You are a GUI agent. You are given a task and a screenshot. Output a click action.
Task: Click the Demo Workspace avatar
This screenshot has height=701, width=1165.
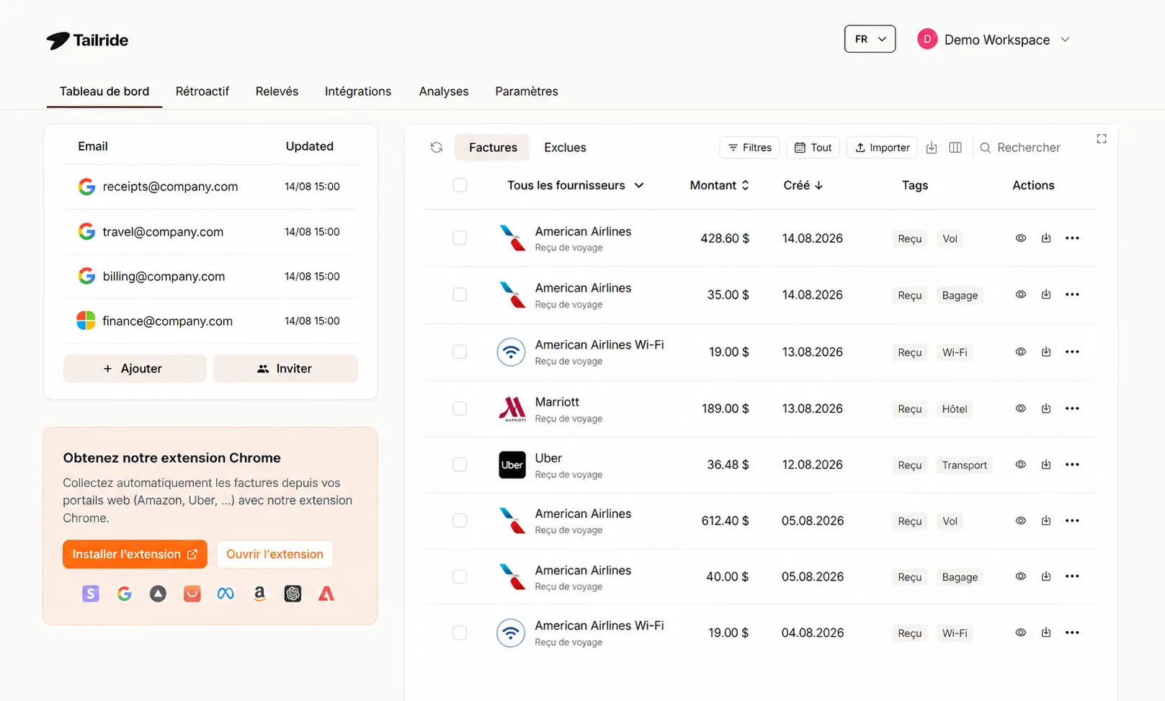pos(927,39)
